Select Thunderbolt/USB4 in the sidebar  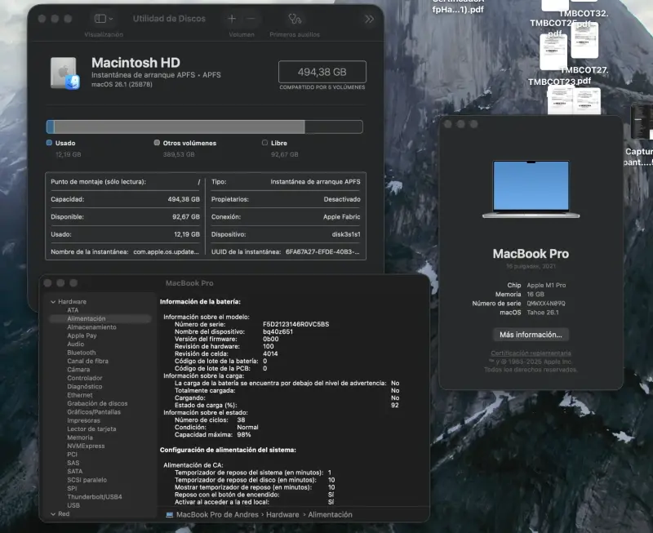[x=95, y=497]
